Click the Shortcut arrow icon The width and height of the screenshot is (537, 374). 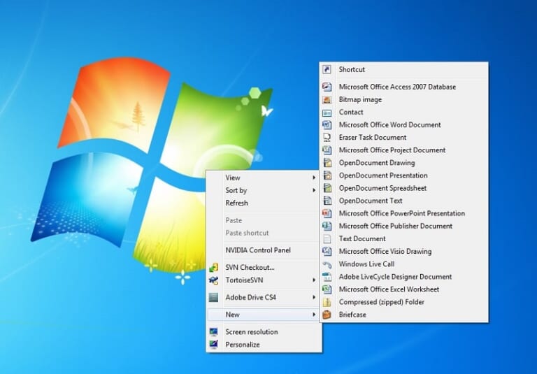pyautogui.click(x=327, y=69)
